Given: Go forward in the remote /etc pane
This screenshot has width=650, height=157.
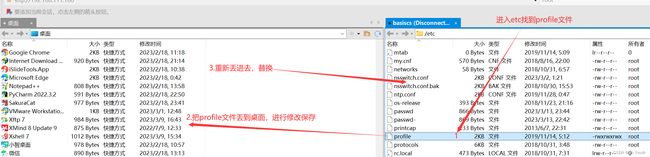Looking at the screenshot, I should 405,34.
